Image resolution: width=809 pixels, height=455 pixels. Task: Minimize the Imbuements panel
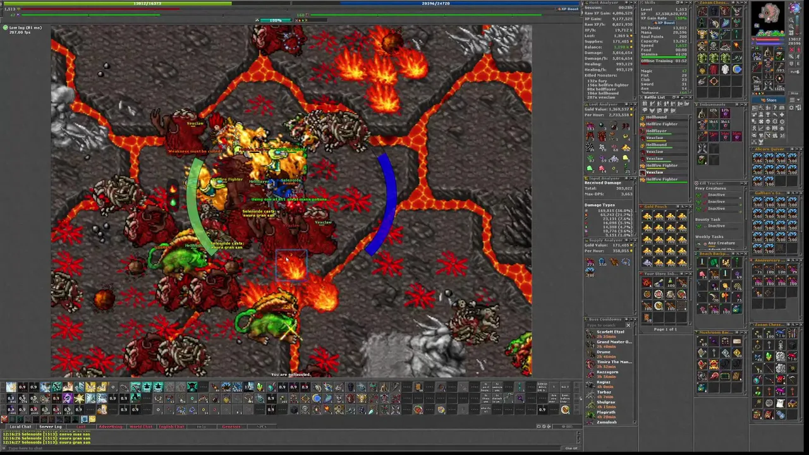click(741, 104)
